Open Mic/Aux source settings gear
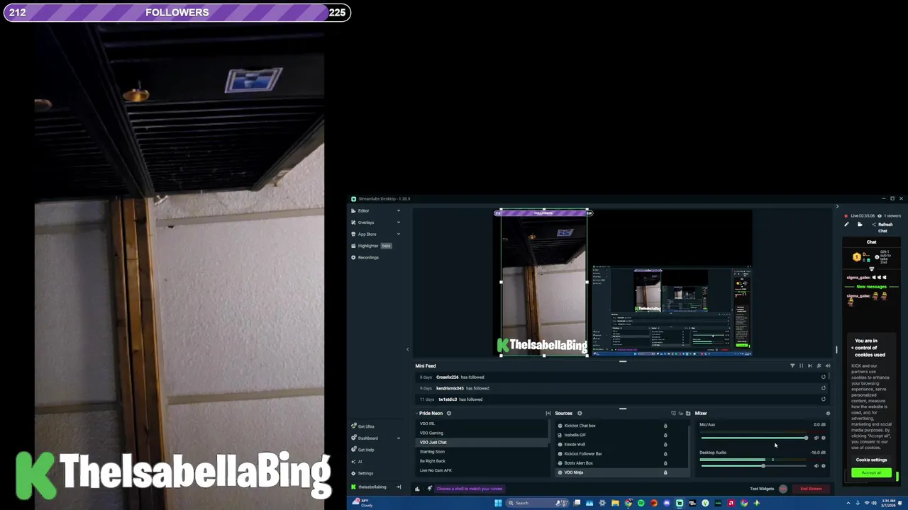The image size is (908, 510). coord(824,438)
